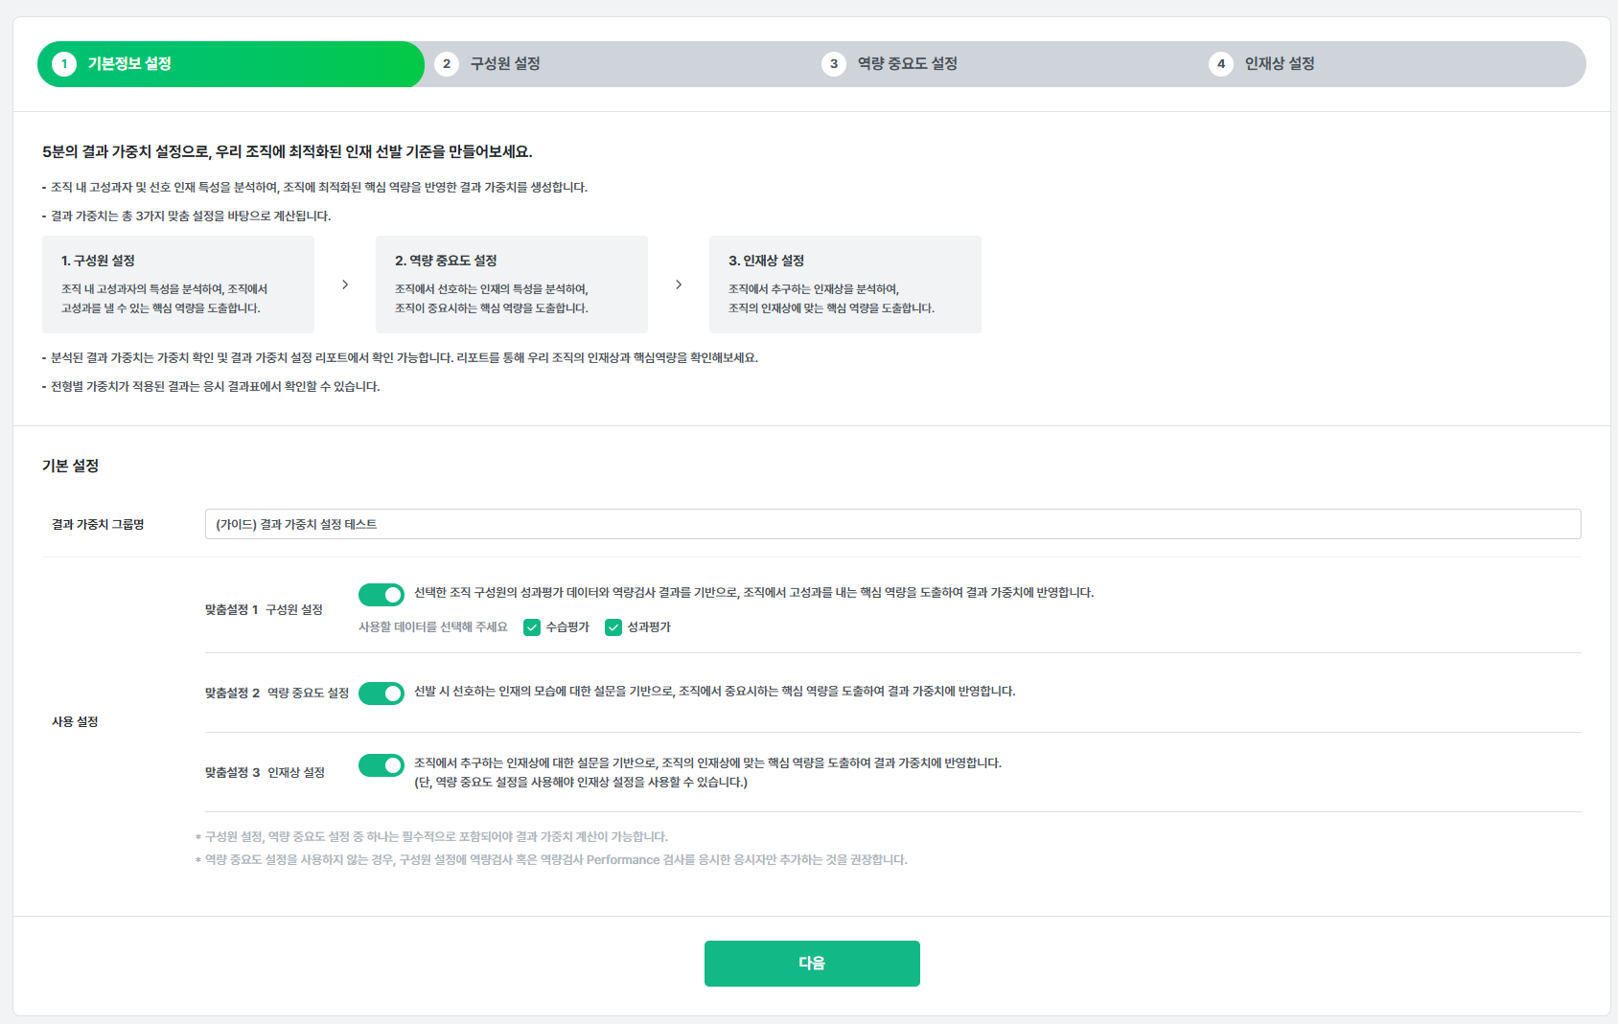Select the 기본정보 설정 step label
The image size is (1618, 1024).
(129, 64)
